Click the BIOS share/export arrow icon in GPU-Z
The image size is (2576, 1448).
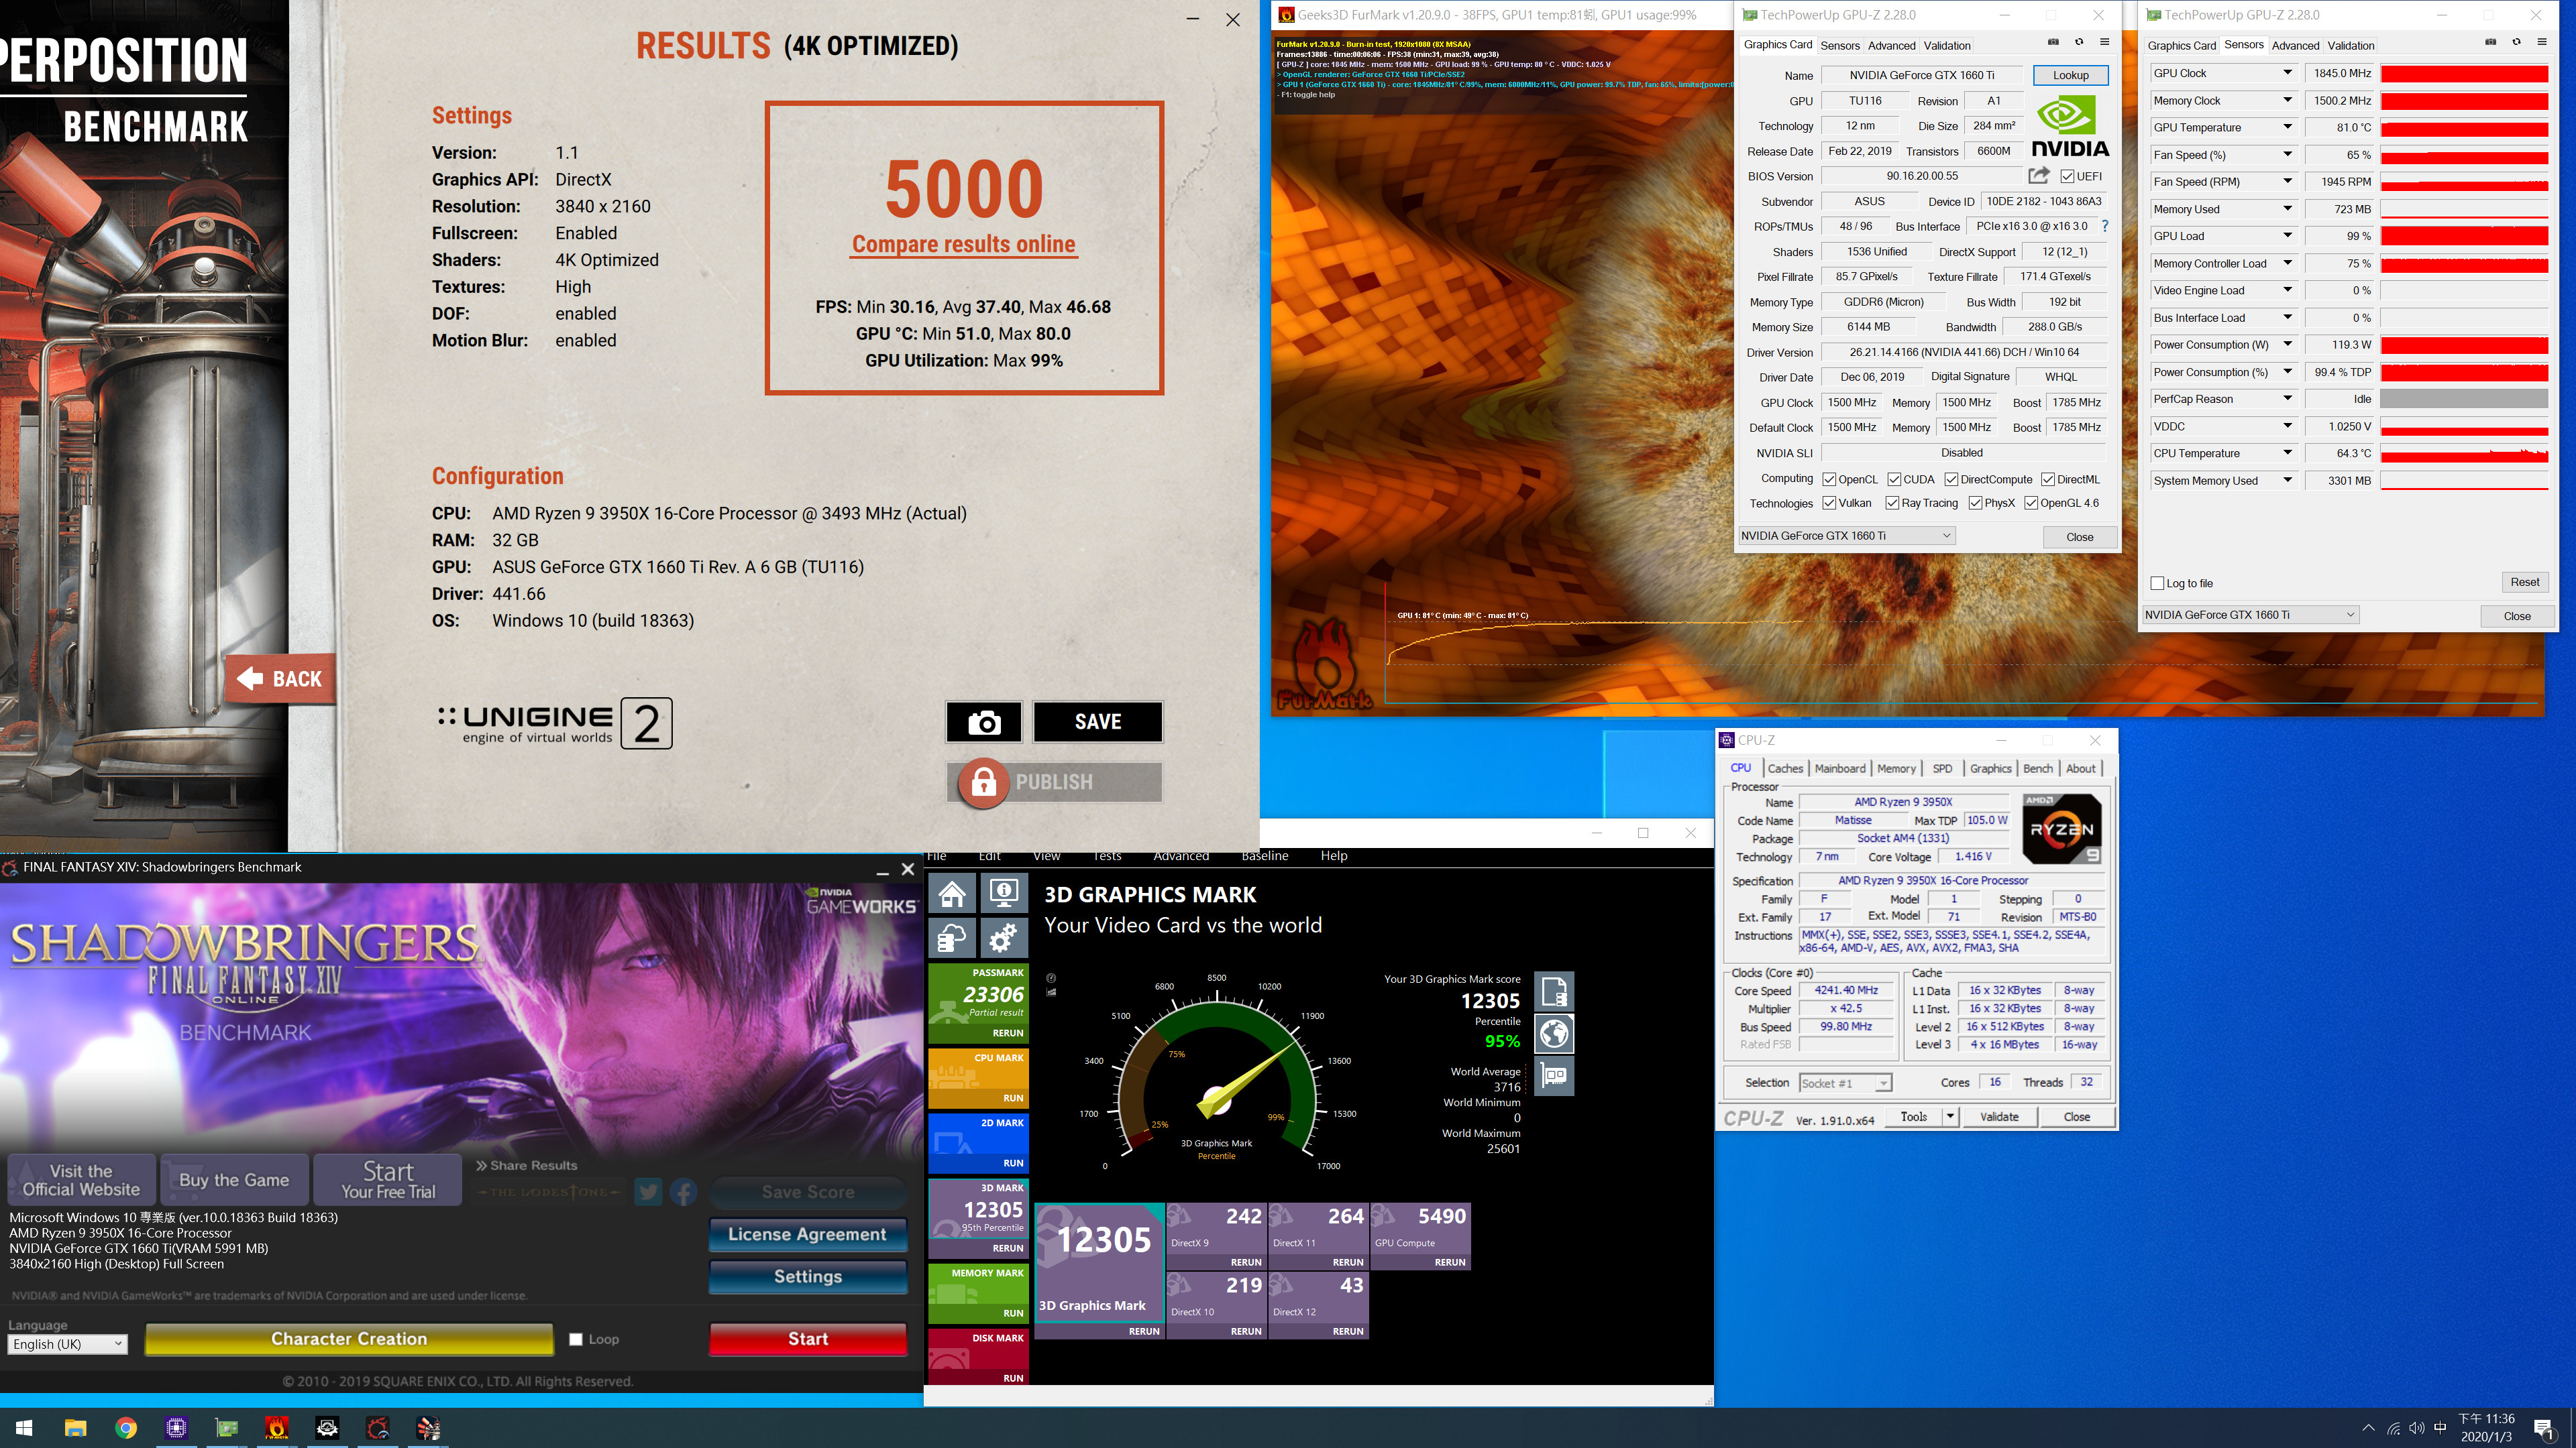(2039, 176)
